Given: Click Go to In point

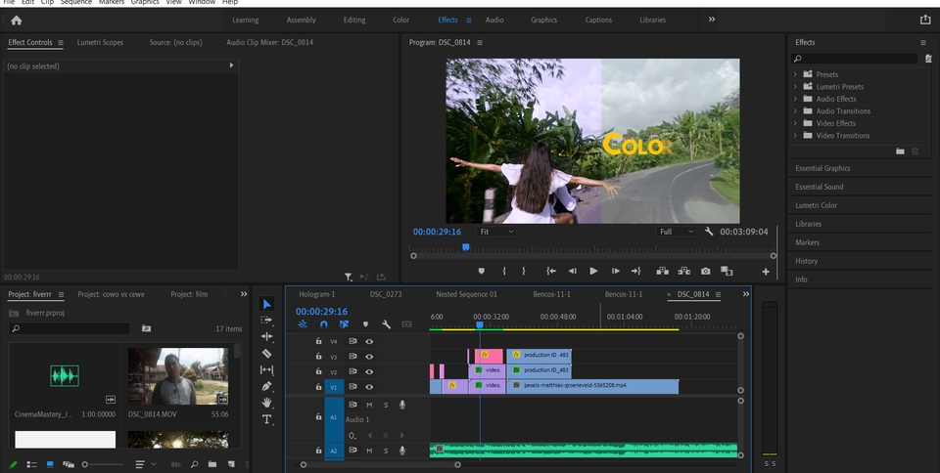Looking at the screenshot, I should pyautogui.click(x=551, y=271).
